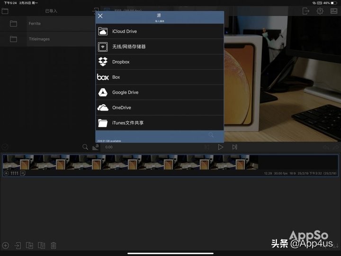Click the import media icon in top bar
Viewport: 341px width, 256px height.
coord(96,11)
